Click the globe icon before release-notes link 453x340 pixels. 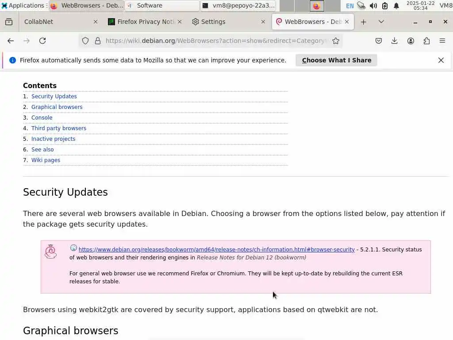73,248
